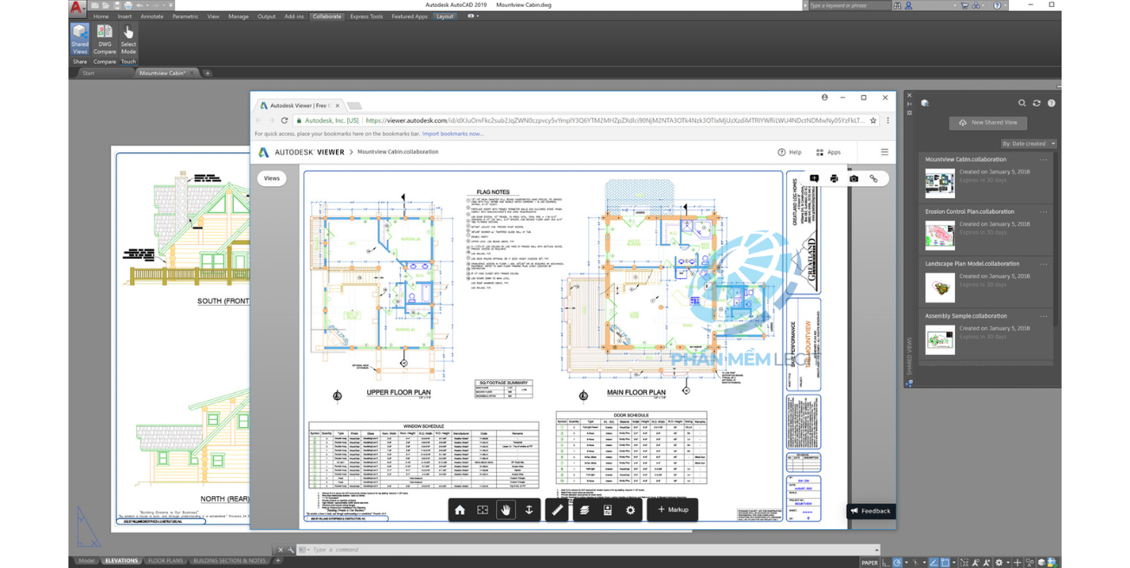1130x568 pixels.
Task: Refresh the Shared Views palette
Action: [1036, 103]
